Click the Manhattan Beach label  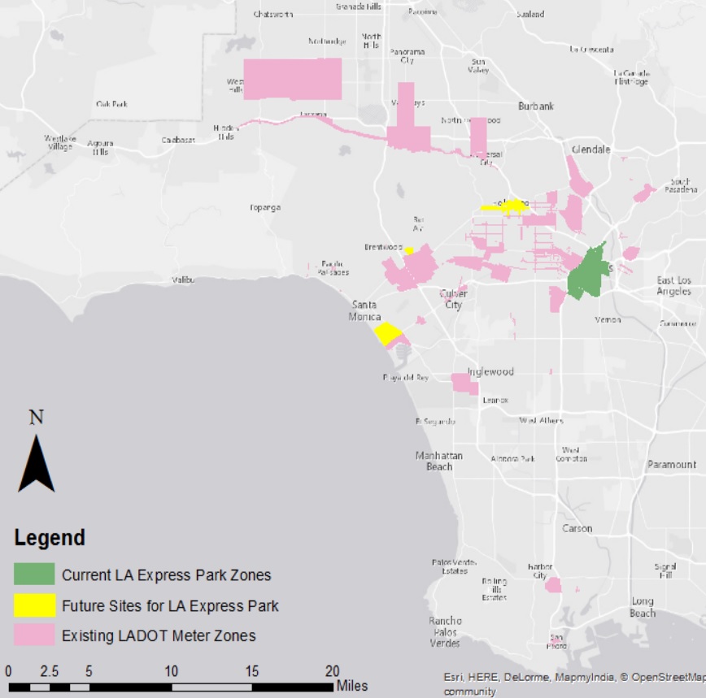439,461
